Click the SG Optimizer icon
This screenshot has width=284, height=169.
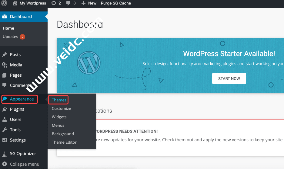[5, 154]
